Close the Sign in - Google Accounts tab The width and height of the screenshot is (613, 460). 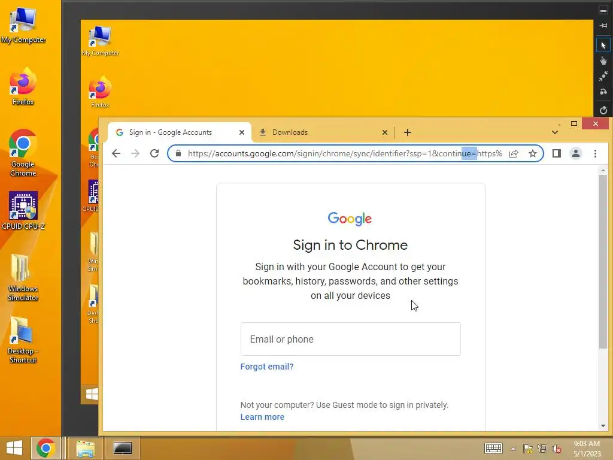[242, 132]
